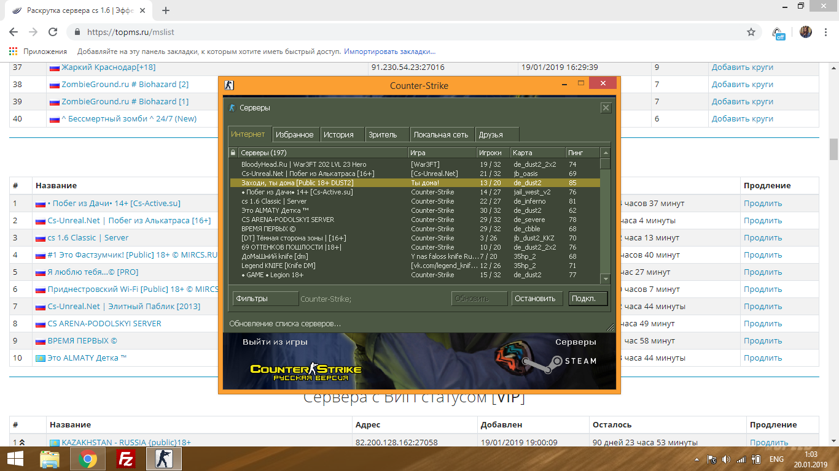Open the Фильтры button

265,299
